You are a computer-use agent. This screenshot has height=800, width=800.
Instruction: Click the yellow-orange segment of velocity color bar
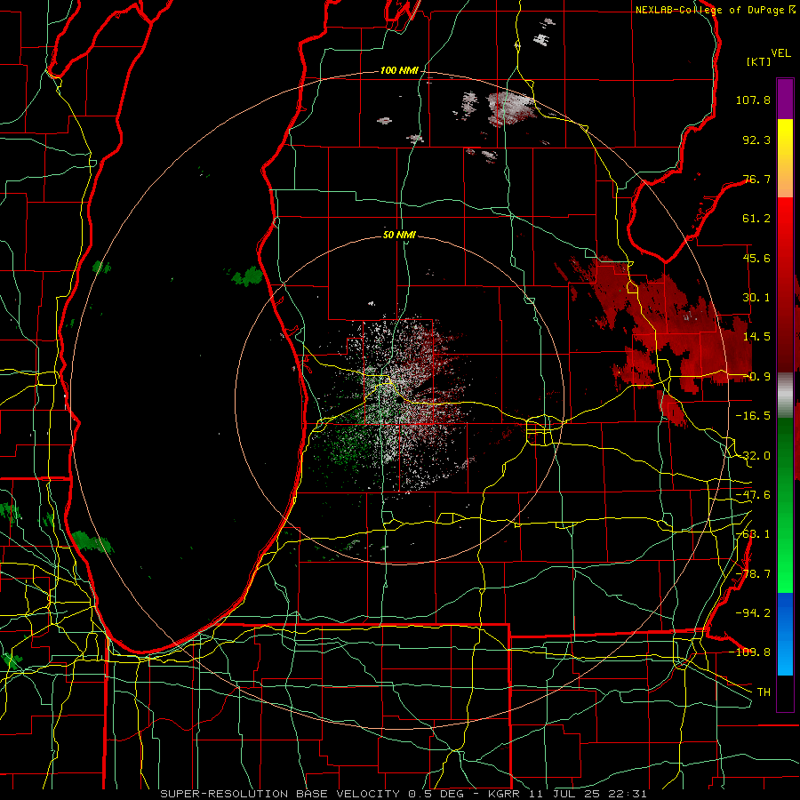pyautogui.click(x=785, y=158)
